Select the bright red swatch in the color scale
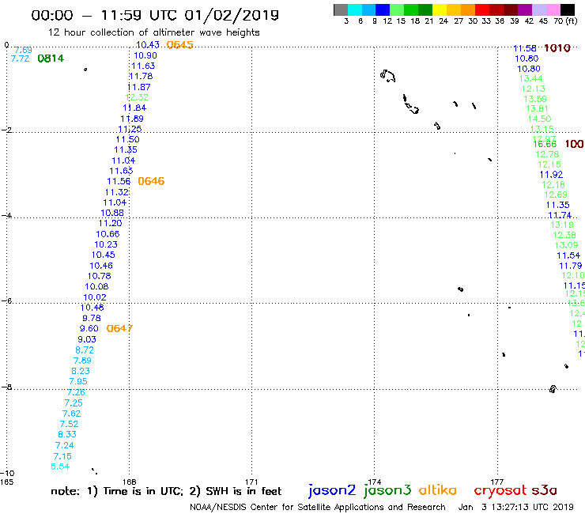Image resolution: width=585 pixels, height=514 pixels. coord(482,9)
